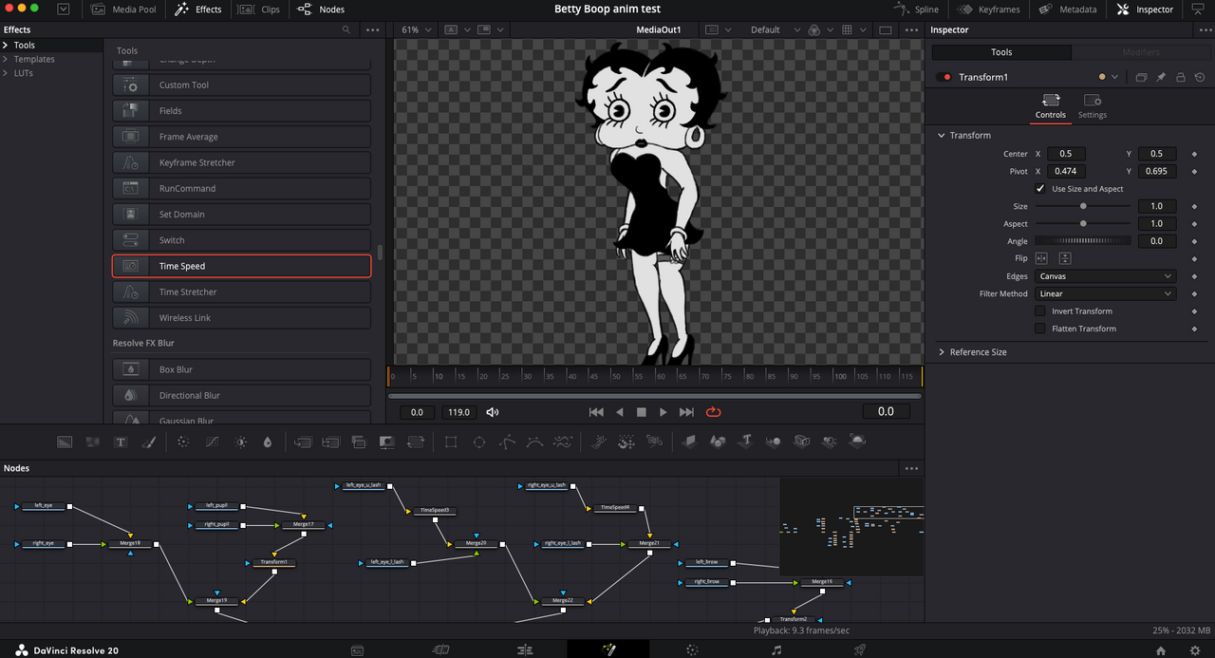This screenshot has height=658, width=1215.
Task: Open the Keyframes panel
Action: [x=989, y=9]
